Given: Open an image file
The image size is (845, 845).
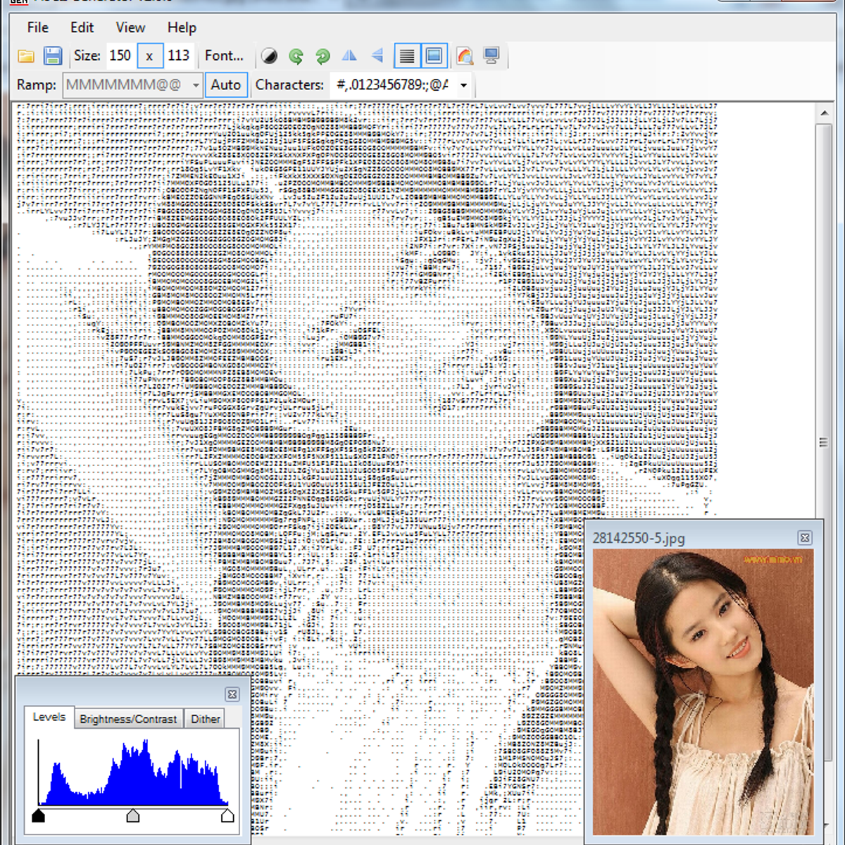Looking at the screenshot, I should tap(25, 56).
